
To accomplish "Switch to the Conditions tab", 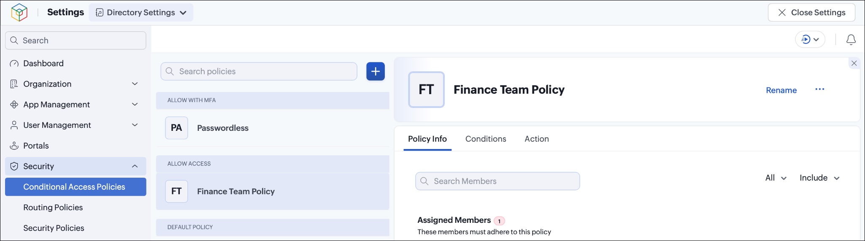I will [486, 139].
